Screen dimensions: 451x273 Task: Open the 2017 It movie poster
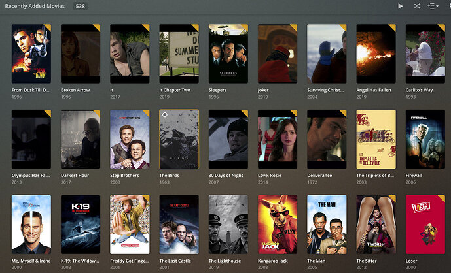130,54
